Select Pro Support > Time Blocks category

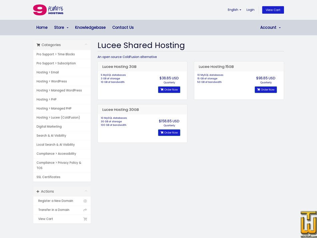click(62, 54)
